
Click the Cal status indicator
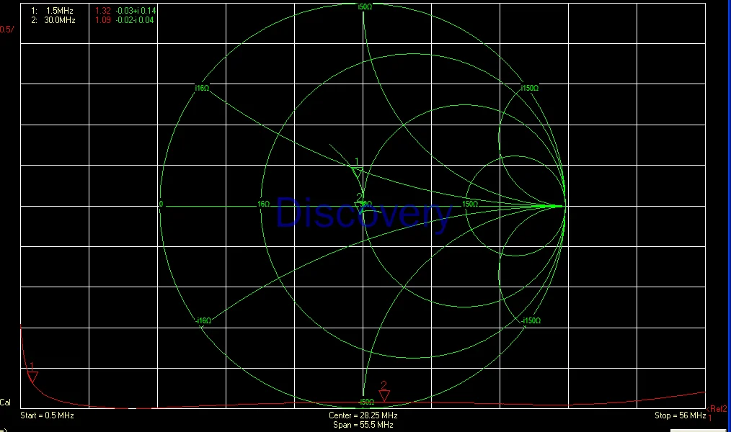pyautogui.click(x=5, y=402)
